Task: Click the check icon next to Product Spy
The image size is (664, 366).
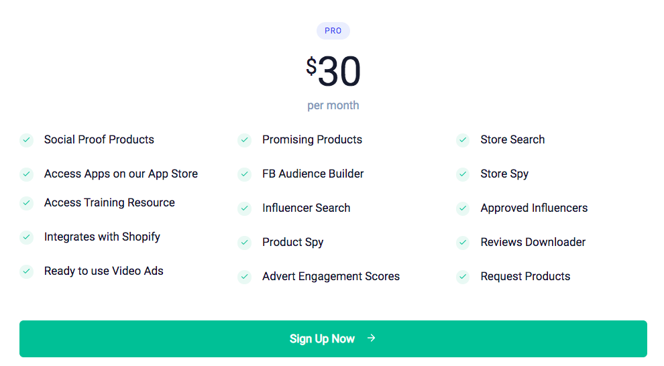Action: (245, 243)
